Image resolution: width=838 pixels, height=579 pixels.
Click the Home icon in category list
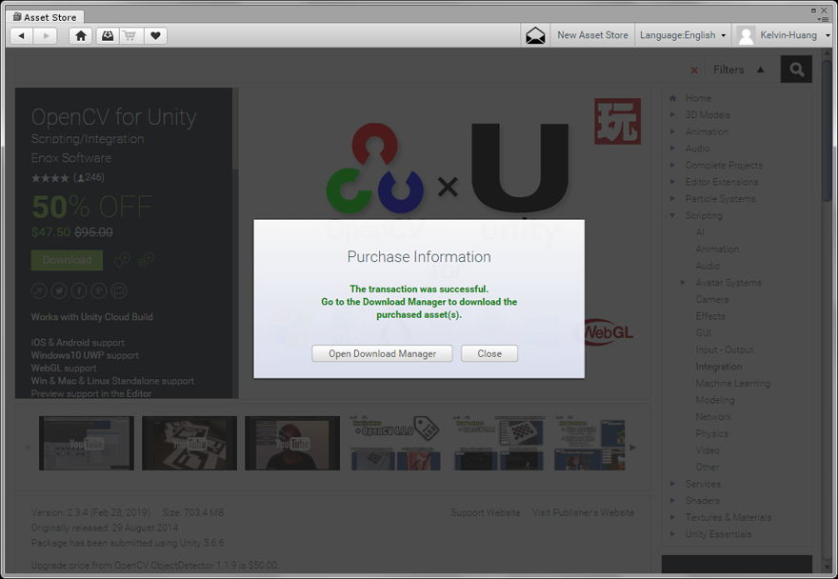click(x=673, y=98)
